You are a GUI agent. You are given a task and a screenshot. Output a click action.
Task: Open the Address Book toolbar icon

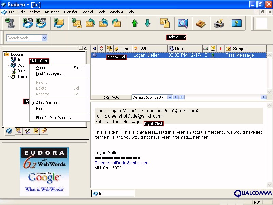point(201,24)
